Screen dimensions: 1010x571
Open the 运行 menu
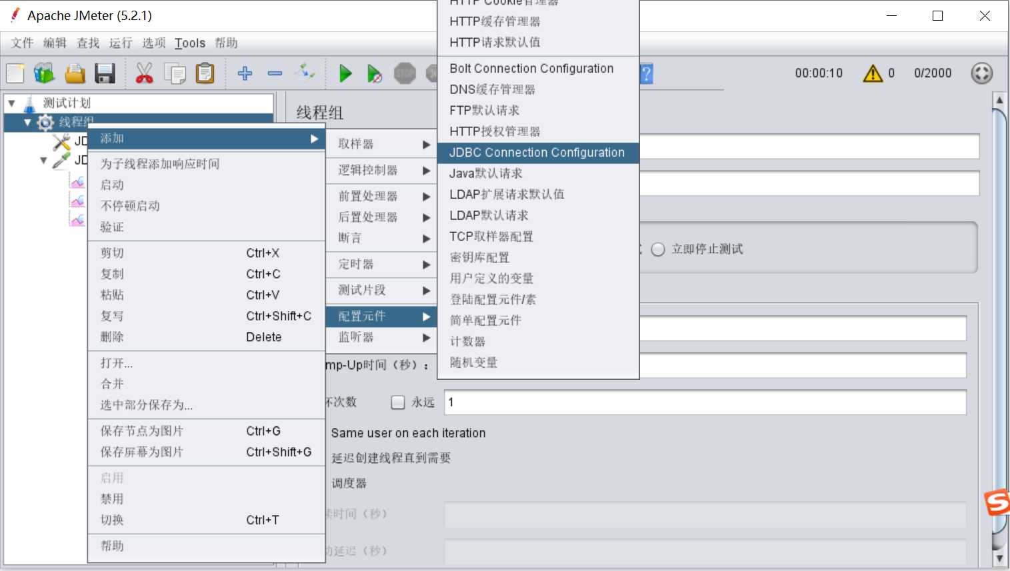[x=121, y=43]
